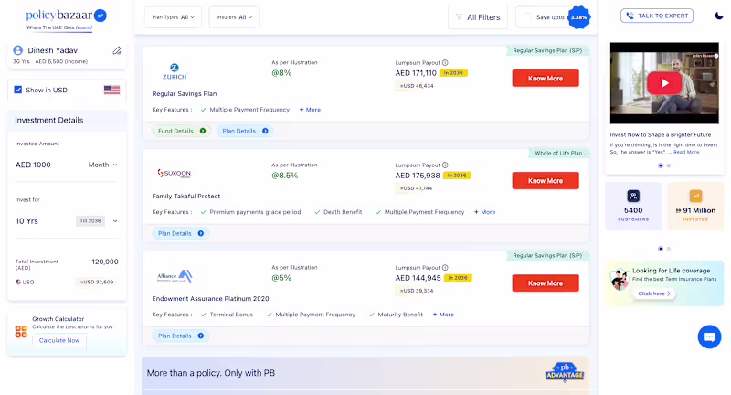731x395 pixels.
Task: Click the 91 Million Invested icon
Action: tap(695, 196)
